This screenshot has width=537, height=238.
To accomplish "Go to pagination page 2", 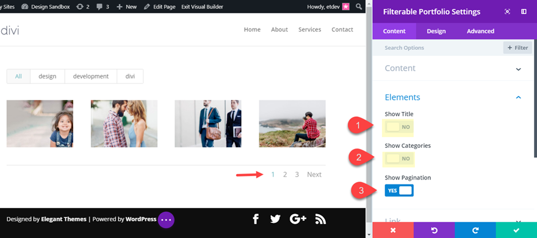I will (x=284, y=175).
